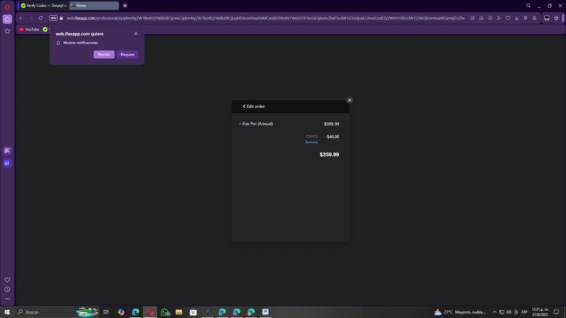Add page to bookmarks heart icon
The height and width of the screenshot is (318, 566).
click(x=508, y=18)
